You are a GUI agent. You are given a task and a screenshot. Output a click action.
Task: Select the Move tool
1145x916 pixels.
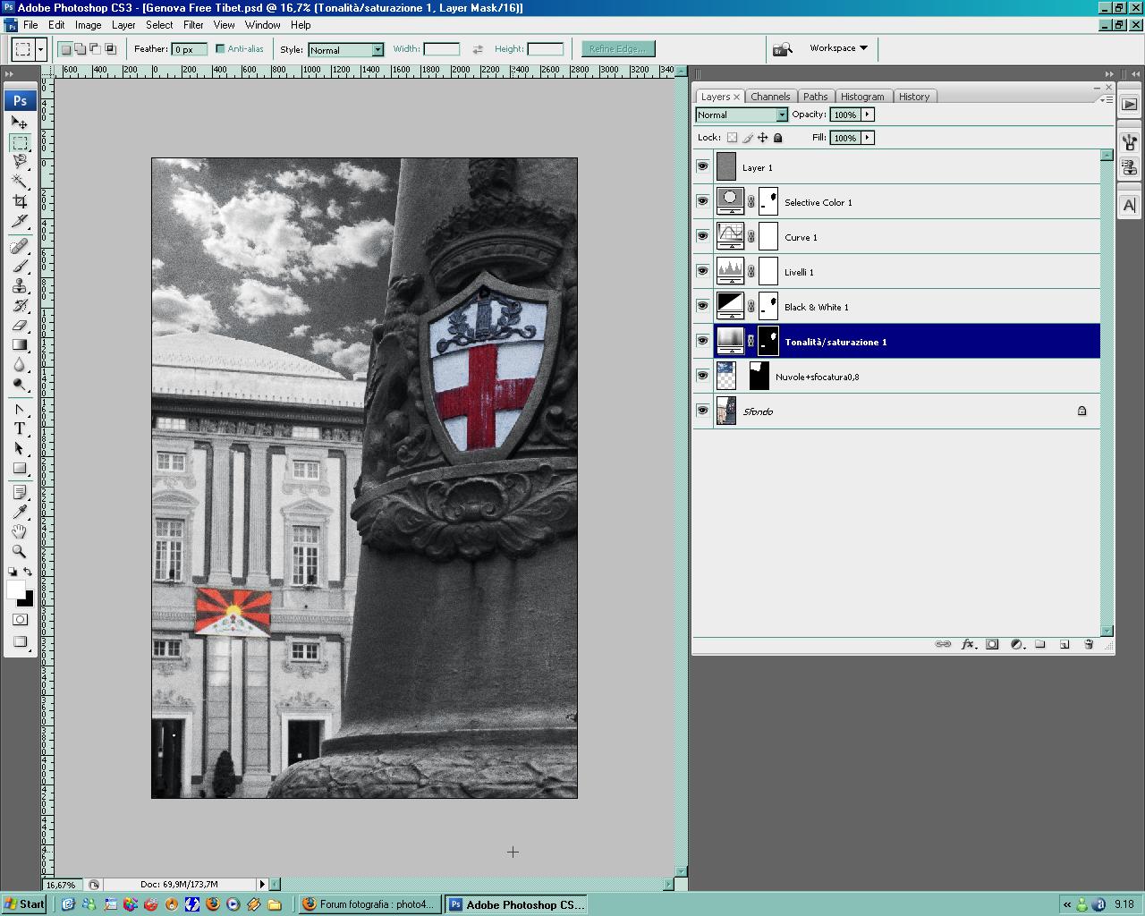click(20, 123)
